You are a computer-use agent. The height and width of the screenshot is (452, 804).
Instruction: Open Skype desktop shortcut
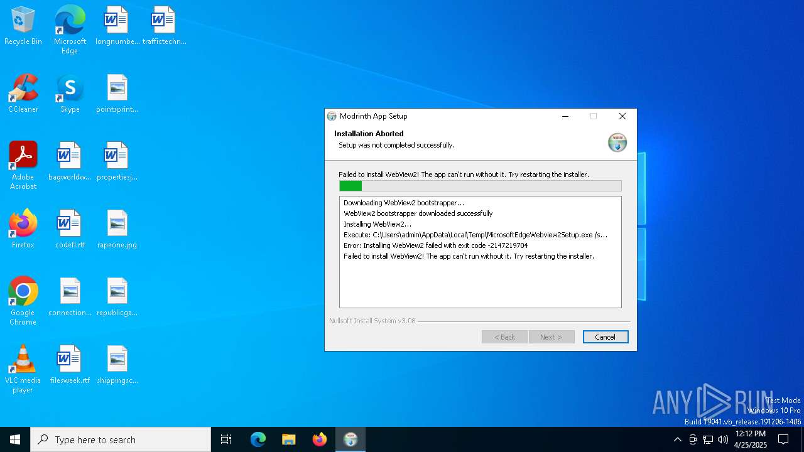point(70,94)
